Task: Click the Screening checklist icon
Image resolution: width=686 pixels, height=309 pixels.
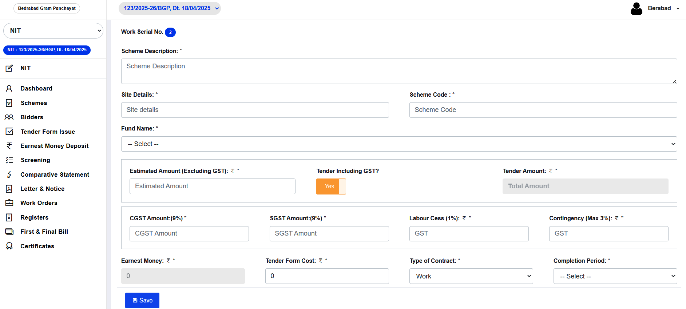Action: pos(9,160)
